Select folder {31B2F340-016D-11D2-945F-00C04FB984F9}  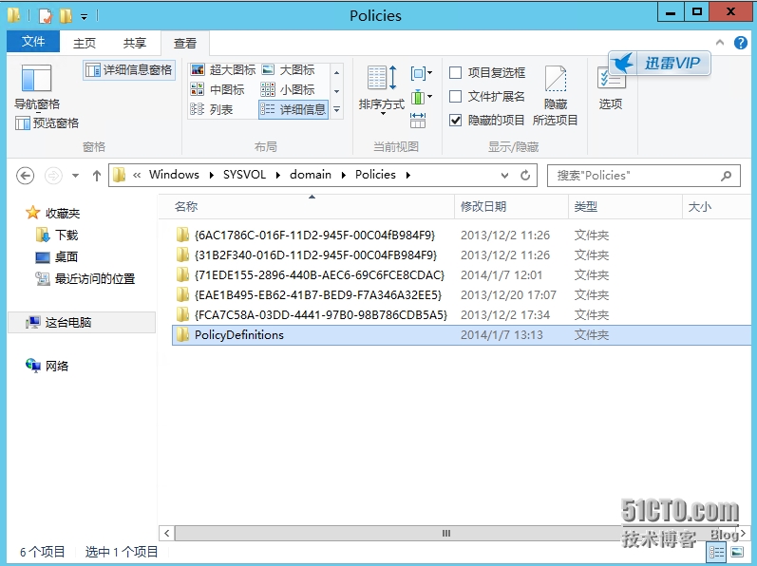click(314, 255)
